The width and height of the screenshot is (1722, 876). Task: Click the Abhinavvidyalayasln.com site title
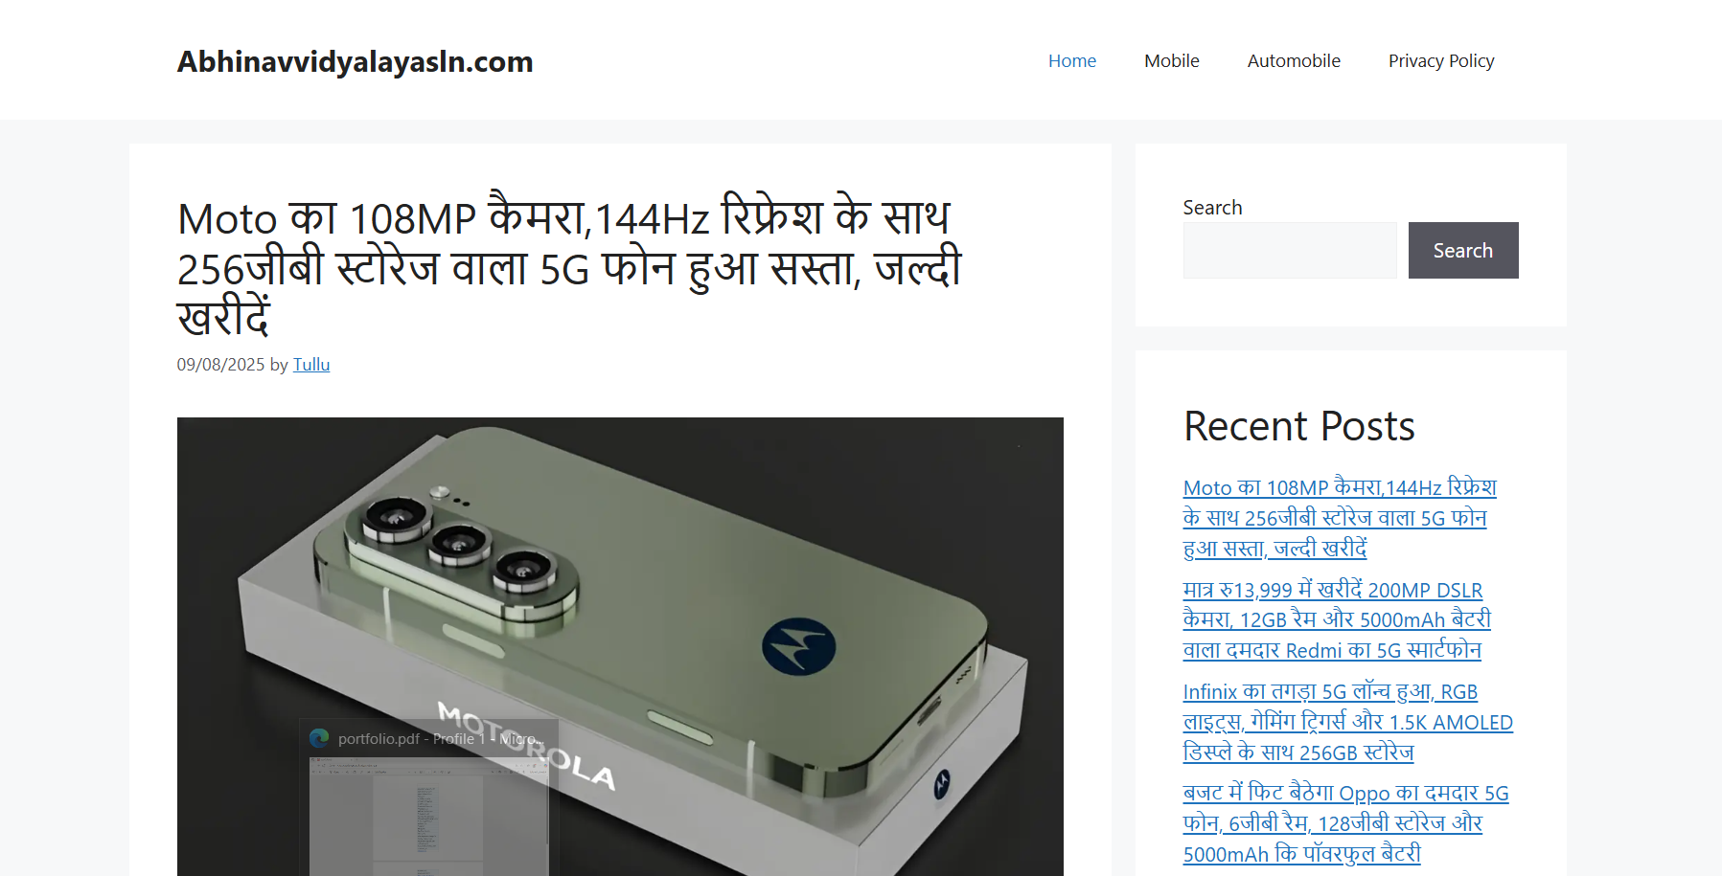click(x=355, y=61)
